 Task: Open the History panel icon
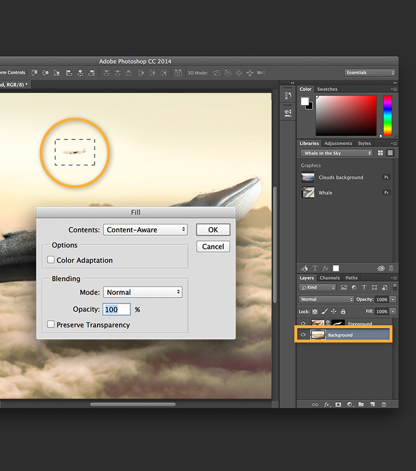(x=288, y=96)
